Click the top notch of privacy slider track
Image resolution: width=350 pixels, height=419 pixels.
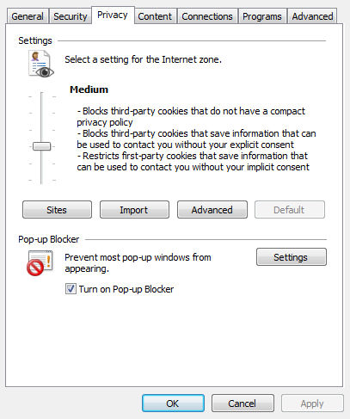(41, 97)
